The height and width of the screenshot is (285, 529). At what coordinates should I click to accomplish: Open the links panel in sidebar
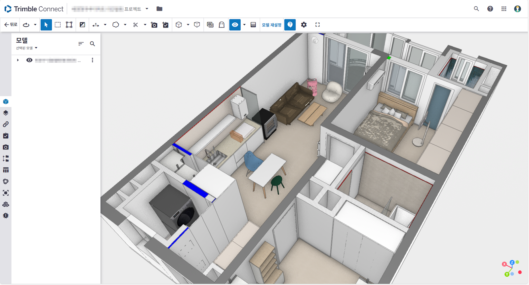tap(6, 124)
